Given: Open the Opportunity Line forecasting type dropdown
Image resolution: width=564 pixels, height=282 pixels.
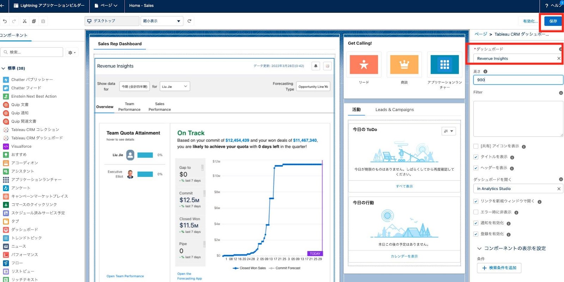Looking at the screenshot, I should (x=313, y=86).
